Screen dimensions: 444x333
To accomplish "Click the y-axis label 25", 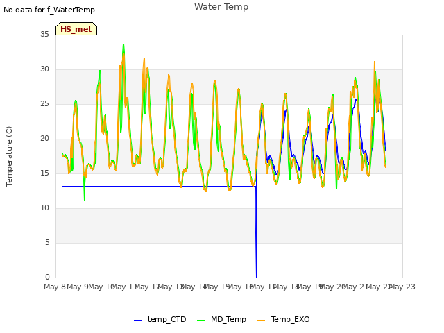I will (x=44, y=104).
